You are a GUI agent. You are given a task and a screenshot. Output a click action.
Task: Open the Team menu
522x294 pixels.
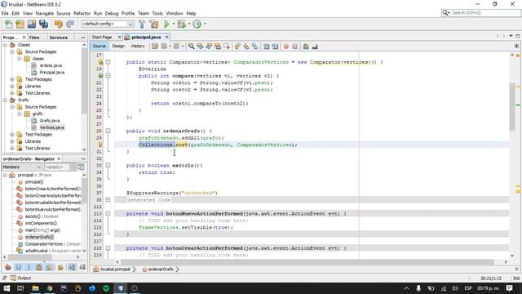[144, 13]
